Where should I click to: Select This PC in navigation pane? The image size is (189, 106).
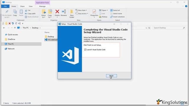pyautogui.click(x=21, y=44)
